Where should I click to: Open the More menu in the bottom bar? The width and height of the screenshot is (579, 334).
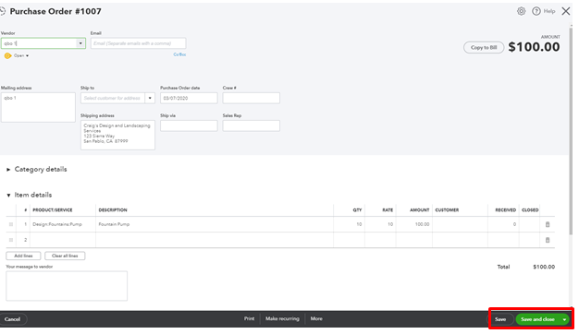tap(316, 318)
